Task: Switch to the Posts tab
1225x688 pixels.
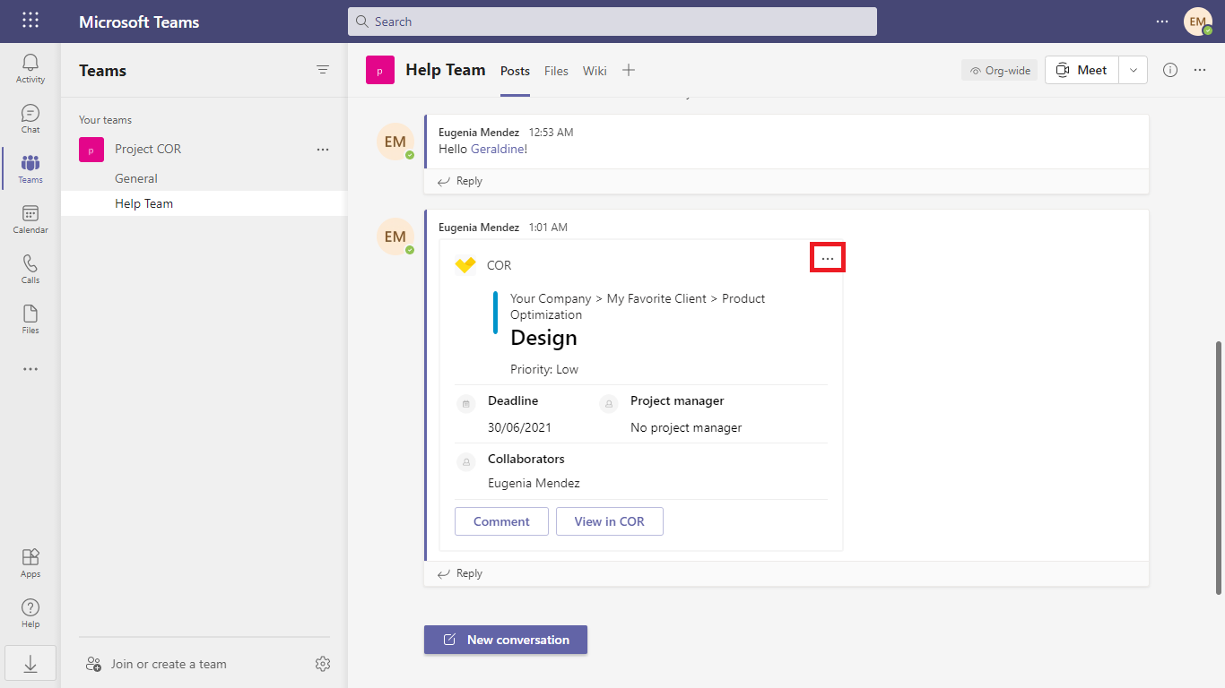Action: [515, 71]
